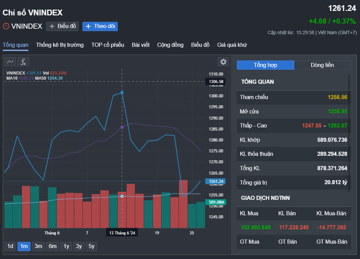Click Tổng giá trị value 20.812 tỷ
This screenshot has height=259, width=360.
336,182
